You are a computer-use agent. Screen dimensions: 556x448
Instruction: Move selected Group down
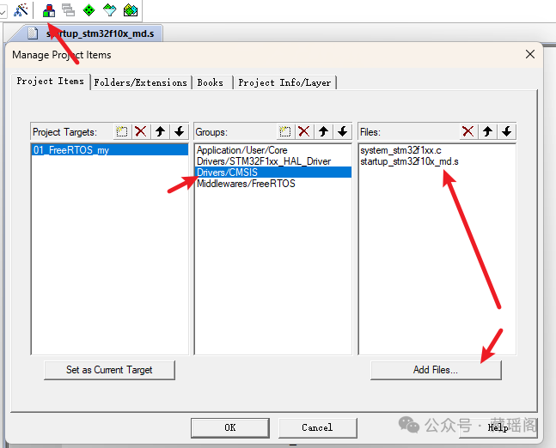343,132
